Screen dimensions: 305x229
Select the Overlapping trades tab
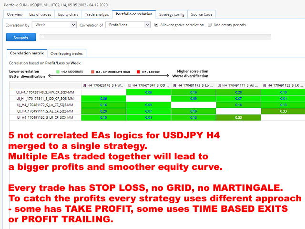pos(66,53)
